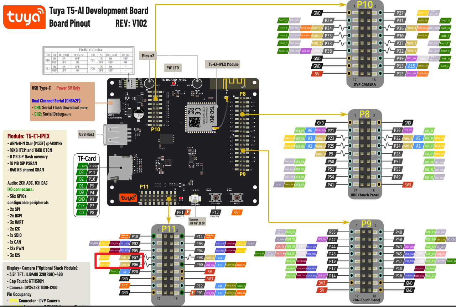Screen dimensions: 456x307
Task: Click the 'PW LED' callout label
Action: (173, 68)
